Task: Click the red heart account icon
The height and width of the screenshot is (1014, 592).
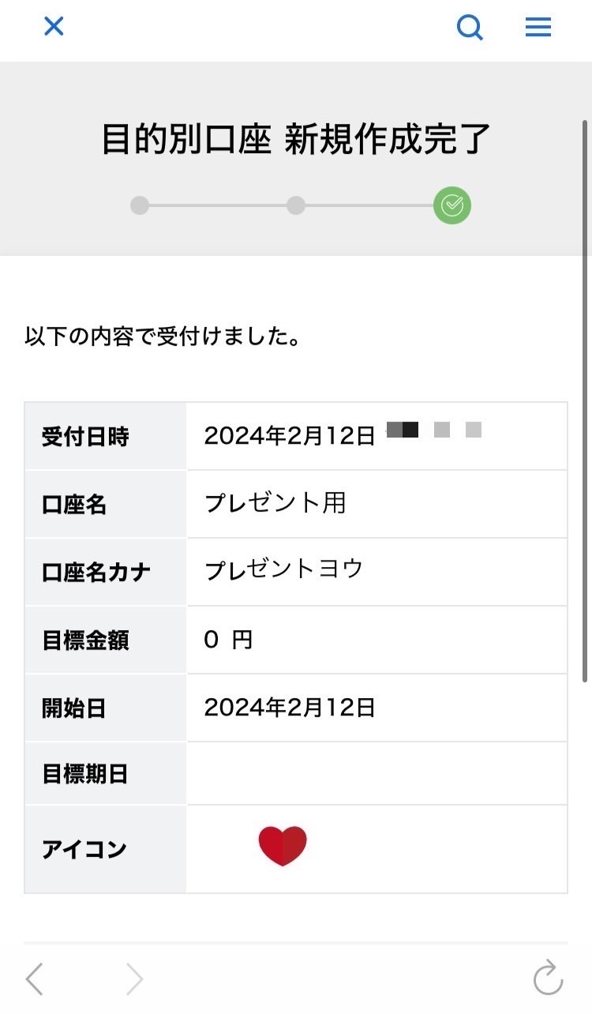Action: point(283,847)
